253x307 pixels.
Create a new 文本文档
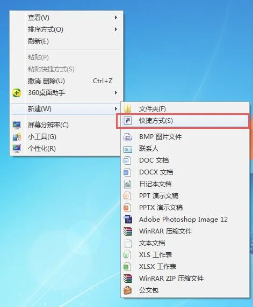[x=185, y=243]
